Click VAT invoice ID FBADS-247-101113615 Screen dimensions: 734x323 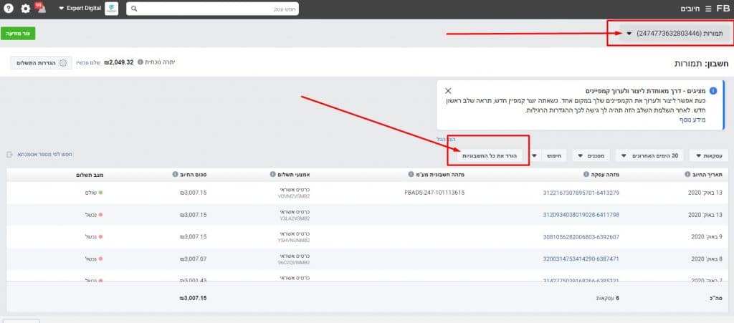pos(434,193)
